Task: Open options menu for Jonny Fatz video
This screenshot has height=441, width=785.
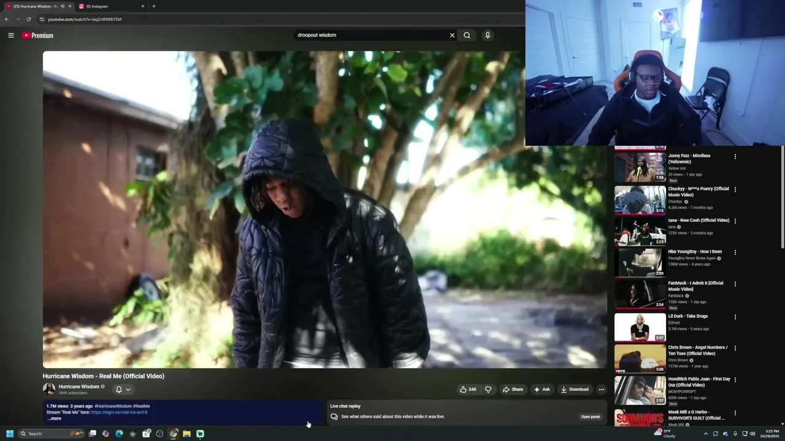Action: (735, 157)
